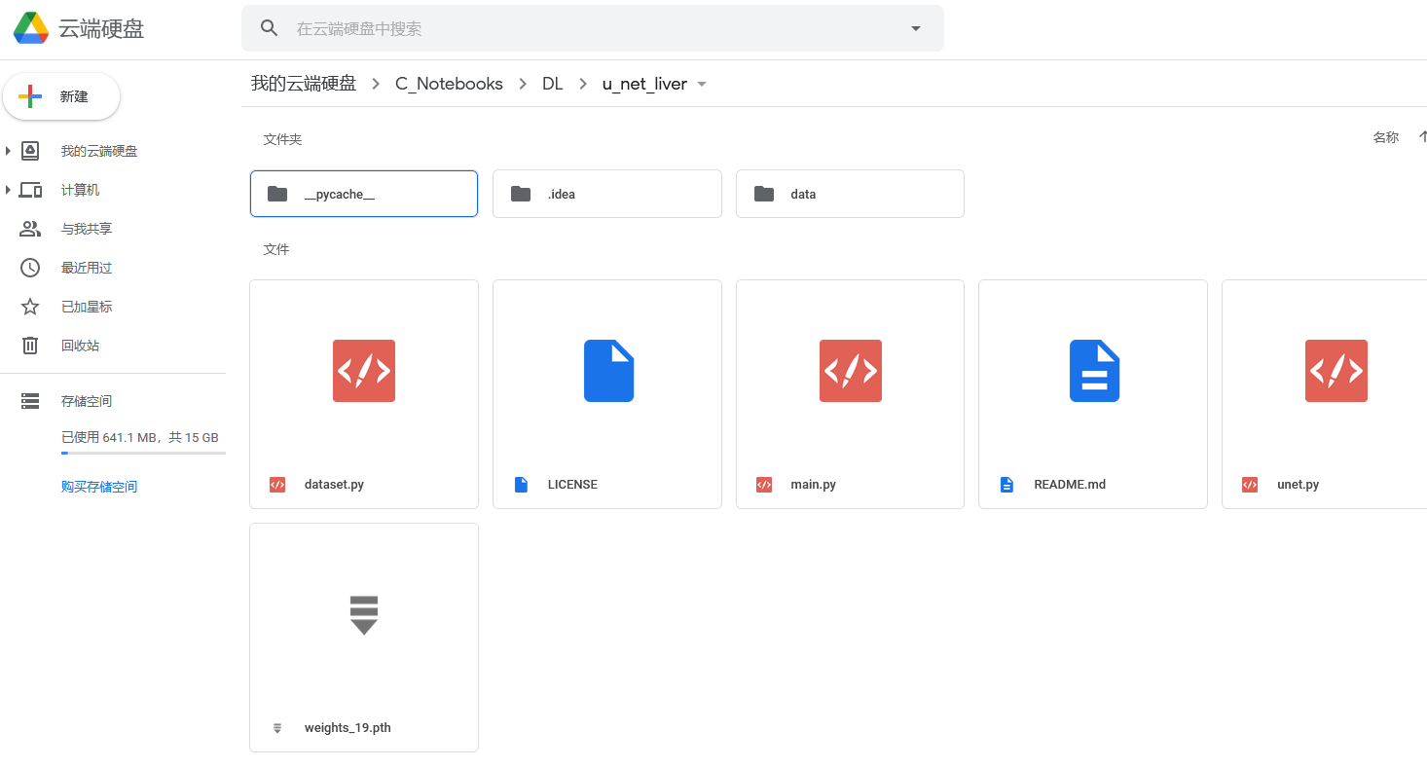Select LICENSE file name
Image resolution: width=1427 pixels, height=768 pixels.
(x=572, y=484)
